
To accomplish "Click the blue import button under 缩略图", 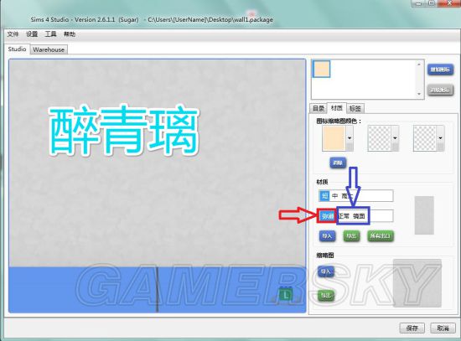I will coord(326,271).
